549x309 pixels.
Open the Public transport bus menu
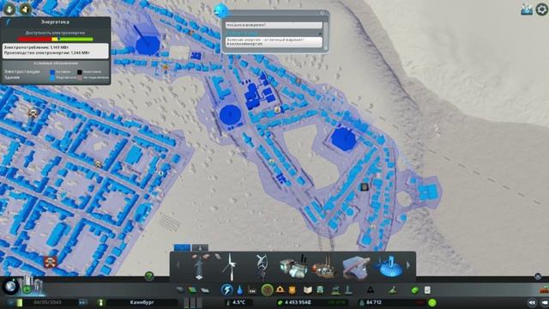coord(320,290)
